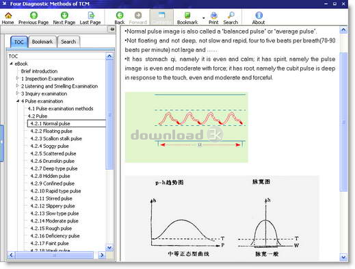Open the 4.2.12 Slippery pulse topic
The height and width of the screenshot is (269, 355).
[x=53, y=206]
